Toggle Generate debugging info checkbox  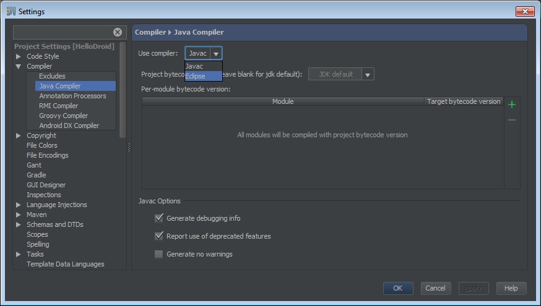click(159, 218)
